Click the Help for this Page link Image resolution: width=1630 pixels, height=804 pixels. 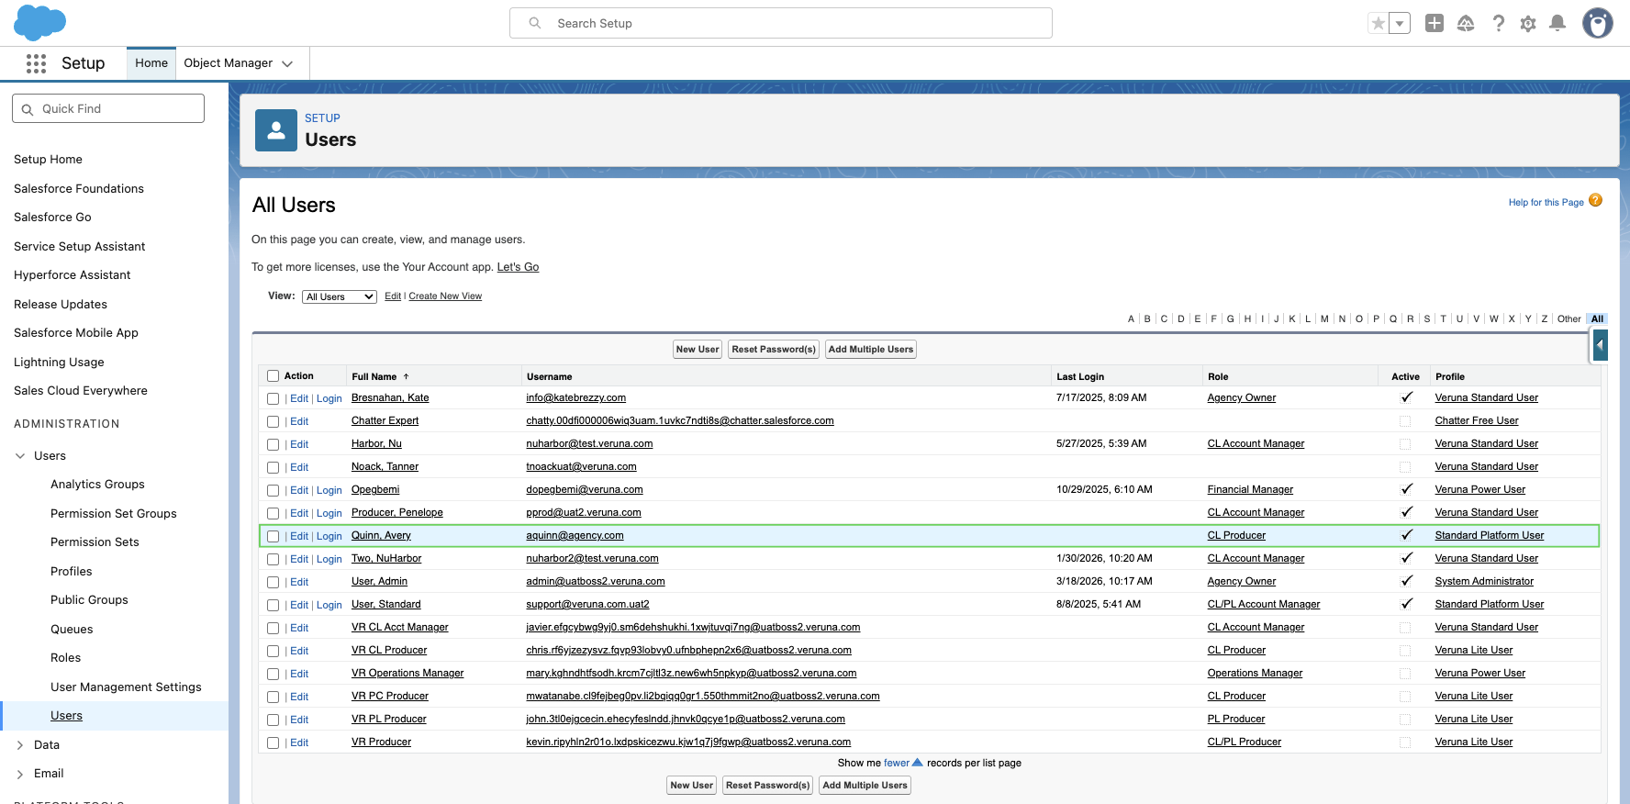1546,203
